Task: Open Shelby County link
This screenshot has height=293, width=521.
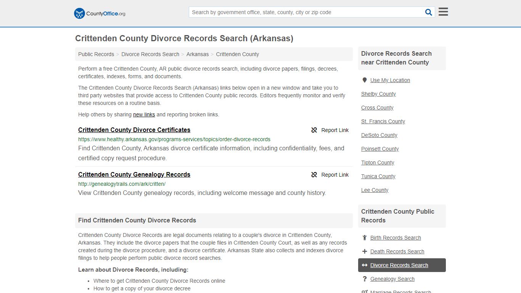Action: click(378, 94)
